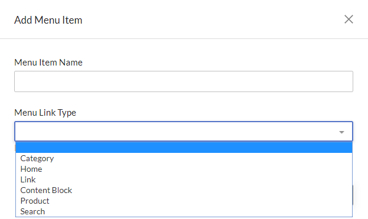Click the blank space above Menu Item Name
The image size is (368, 219).
[x=184, y=48]
